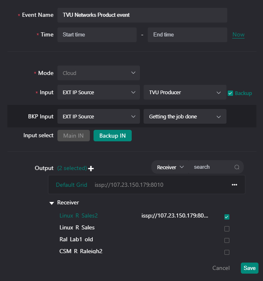Open the BKP Input EXT IP Source dropdown
Image resolution: width=263 pixels, height=281 pixels.
(x=98, y=116)
